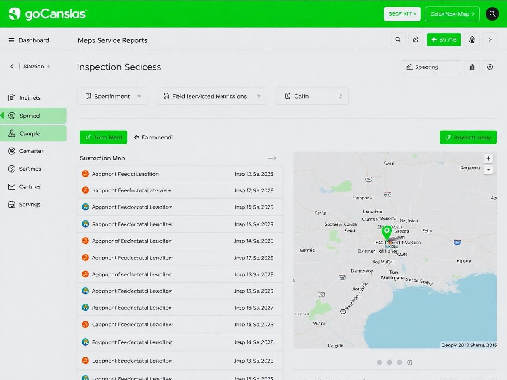Select the first carousel dot under map

(x=379, y=362)
